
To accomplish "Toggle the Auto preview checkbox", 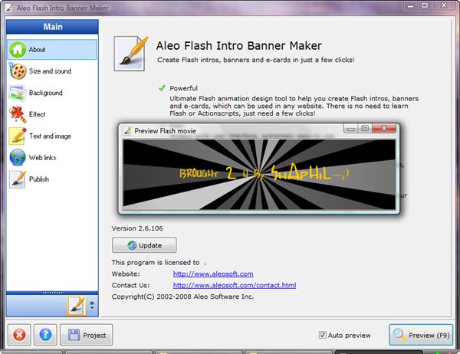I will click(x=323, y=335).
